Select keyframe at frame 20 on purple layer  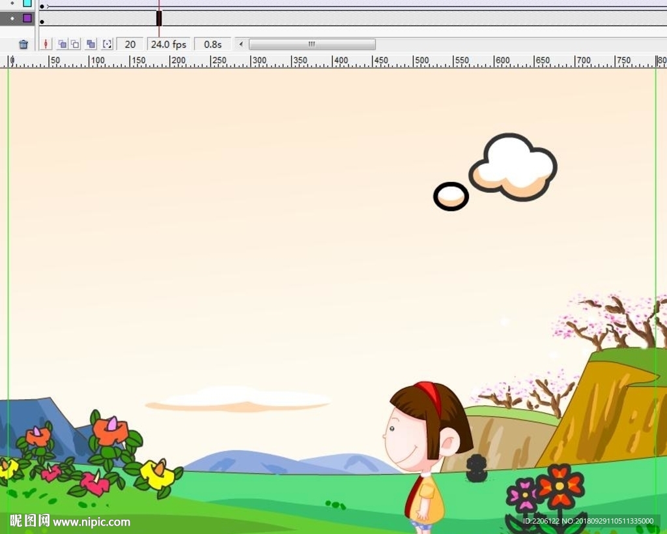click(x=159, y=18)
